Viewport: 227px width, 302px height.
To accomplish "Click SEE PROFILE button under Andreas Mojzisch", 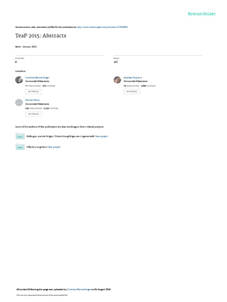I will point(132,92).
